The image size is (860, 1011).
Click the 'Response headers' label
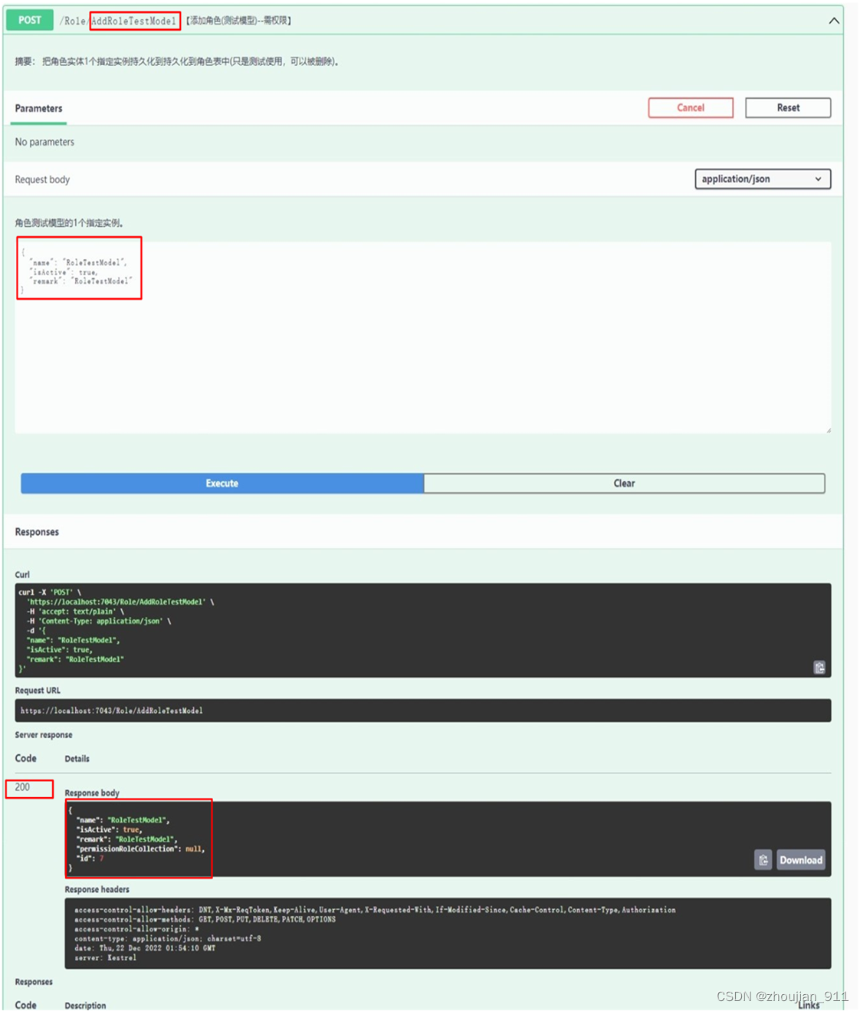tap(97, 890)
